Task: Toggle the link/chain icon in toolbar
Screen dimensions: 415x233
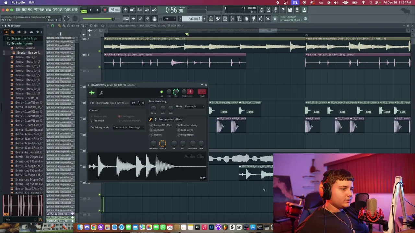Action: (147, 19)
